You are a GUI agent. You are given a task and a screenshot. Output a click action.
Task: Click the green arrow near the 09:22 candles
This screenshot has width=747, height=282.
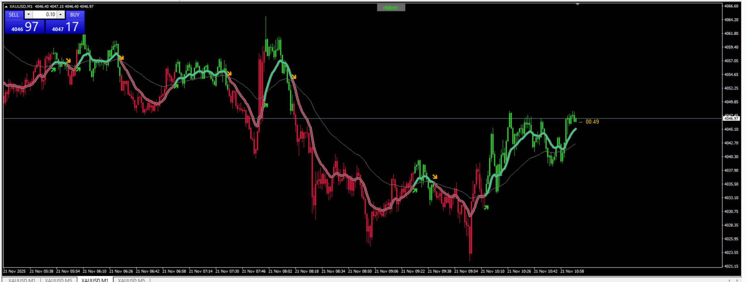[415, 190]
